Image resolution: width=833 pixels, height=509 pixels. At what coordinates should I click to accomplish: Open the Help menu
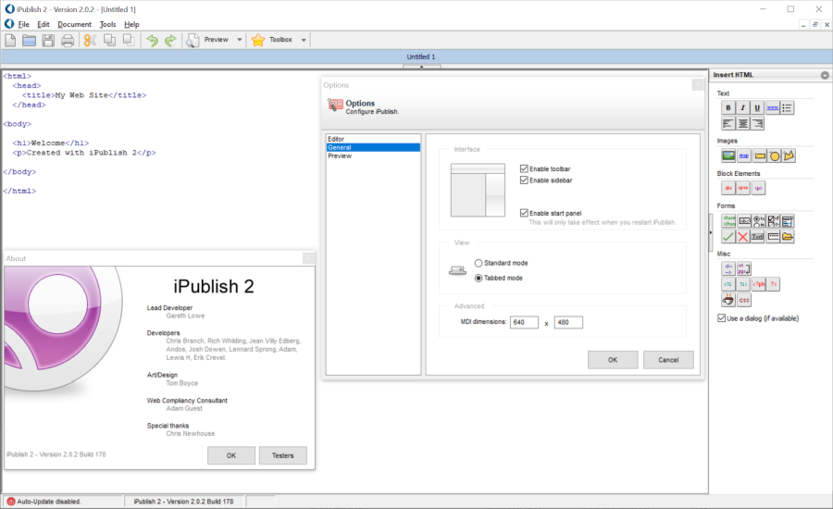[x=131, y=24]
